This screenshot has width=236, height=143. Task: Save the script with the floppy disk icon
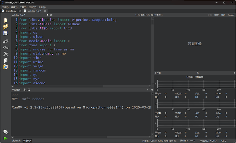coord(5,33)
